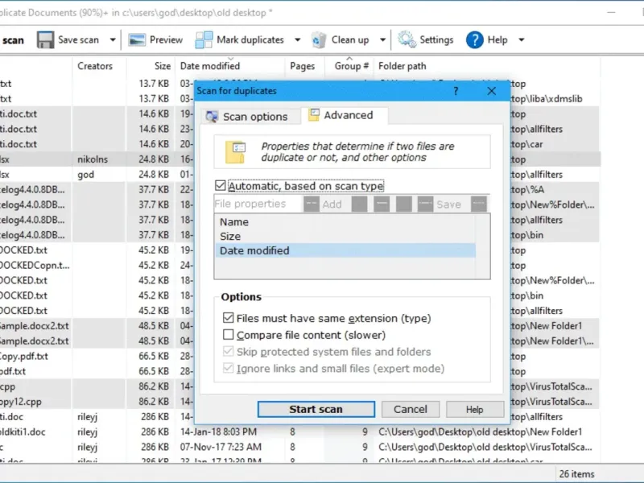
Task: Expand the Mark duplicates dropdown arrow
Action: pos(297,39)
